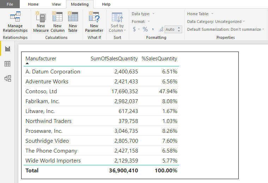Sort by SumOfSalesQuantity column header

(x=114, y=59)
